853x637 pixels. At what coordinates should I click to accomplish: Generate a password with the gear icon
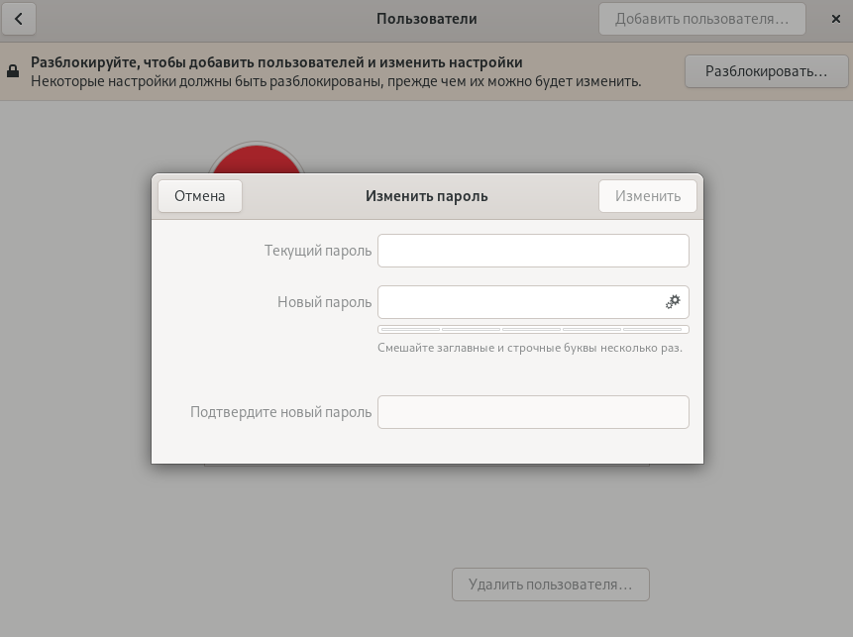673,302
